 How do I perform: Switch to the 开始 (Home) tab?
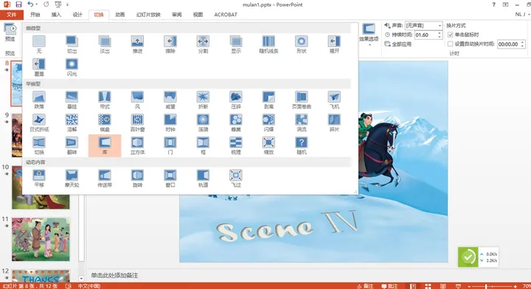[35, 15]
